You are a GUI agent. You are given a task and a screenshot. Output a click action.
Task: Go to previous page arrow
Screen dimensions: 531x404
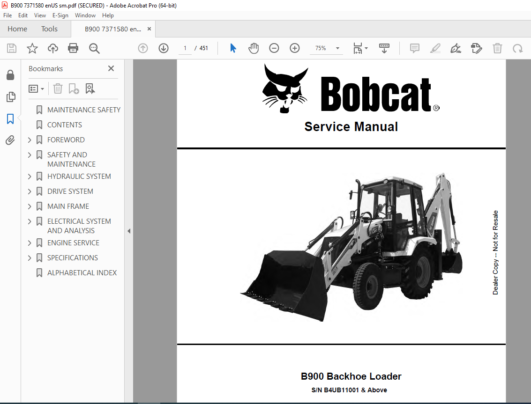tap(143, 48)
